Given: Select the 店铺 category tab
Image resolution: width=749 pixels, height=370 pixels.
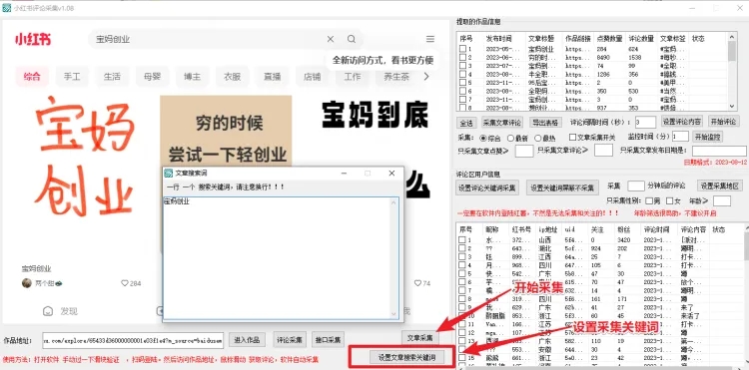Looking at the screenshot, I should [312, 76].
